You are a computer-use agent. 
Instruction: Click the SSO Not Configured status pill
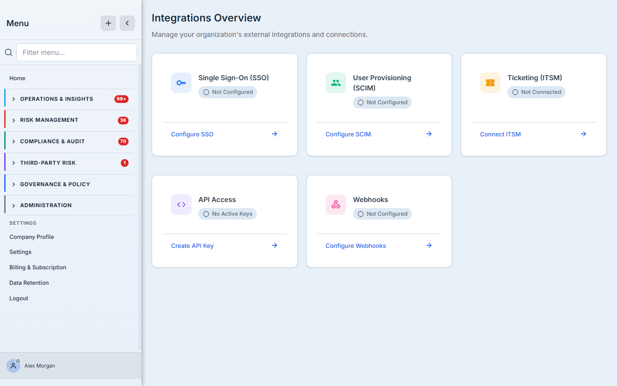point(228,92)
